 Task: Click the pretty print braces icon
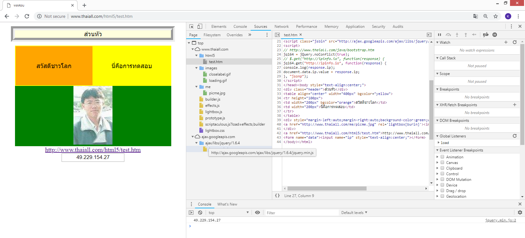pos(277,196)
